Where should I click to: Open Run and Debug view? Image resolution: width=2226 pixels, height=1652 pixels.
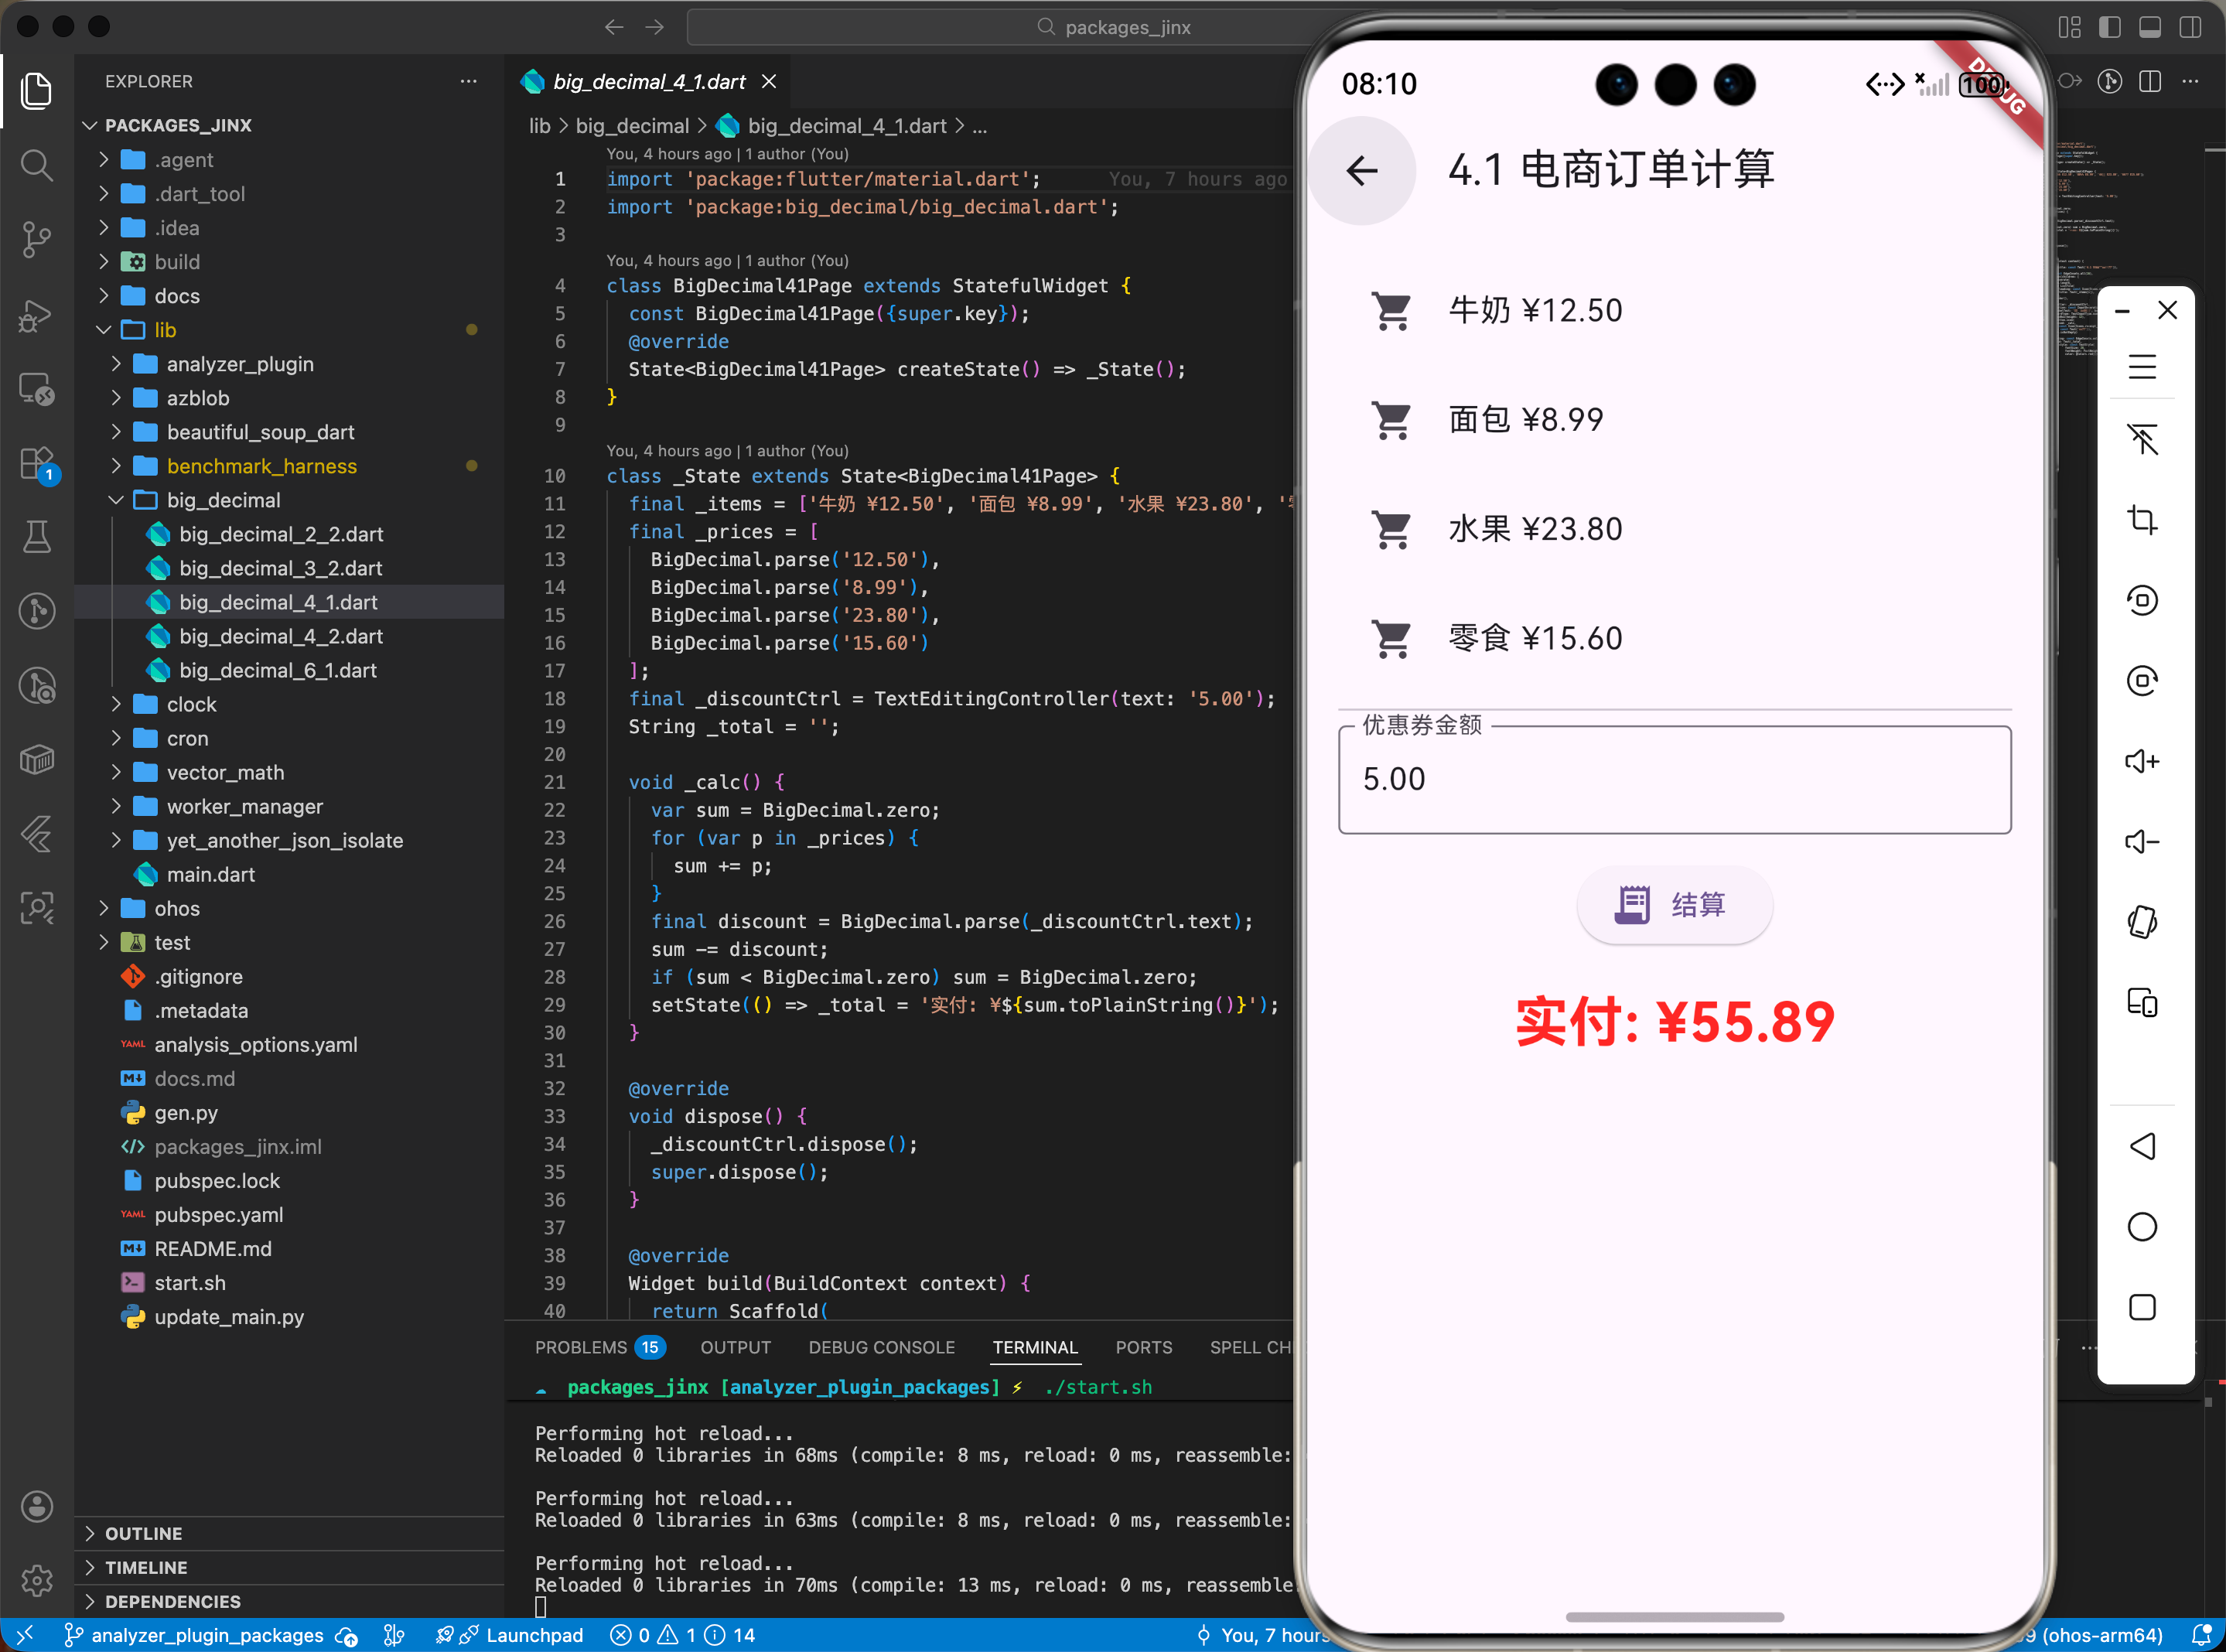click(x=37, y=316)
